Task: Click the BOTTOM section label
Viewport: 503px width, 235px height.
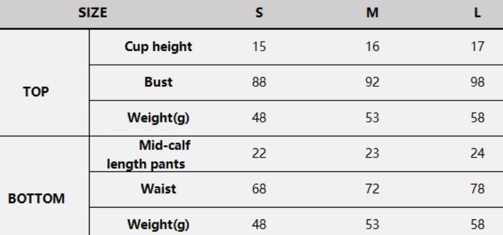Action: (x=36, y=199)
